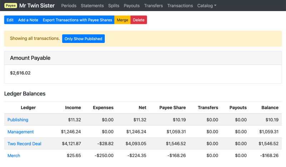
Task: Open the Statements page
Action: (x=92, y=6)
